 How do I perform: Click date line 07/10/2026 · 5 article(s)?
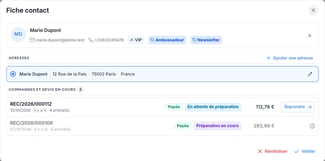tap(40, 129)
